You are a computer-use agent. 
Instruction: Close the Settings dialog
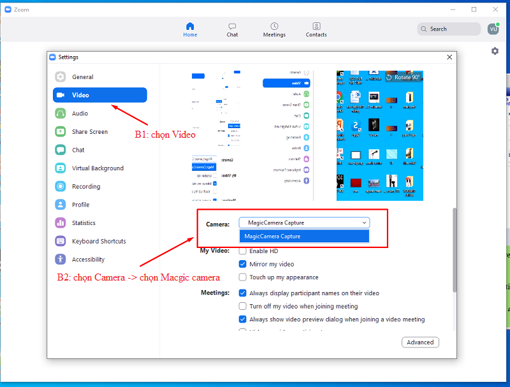pos(449,57)
